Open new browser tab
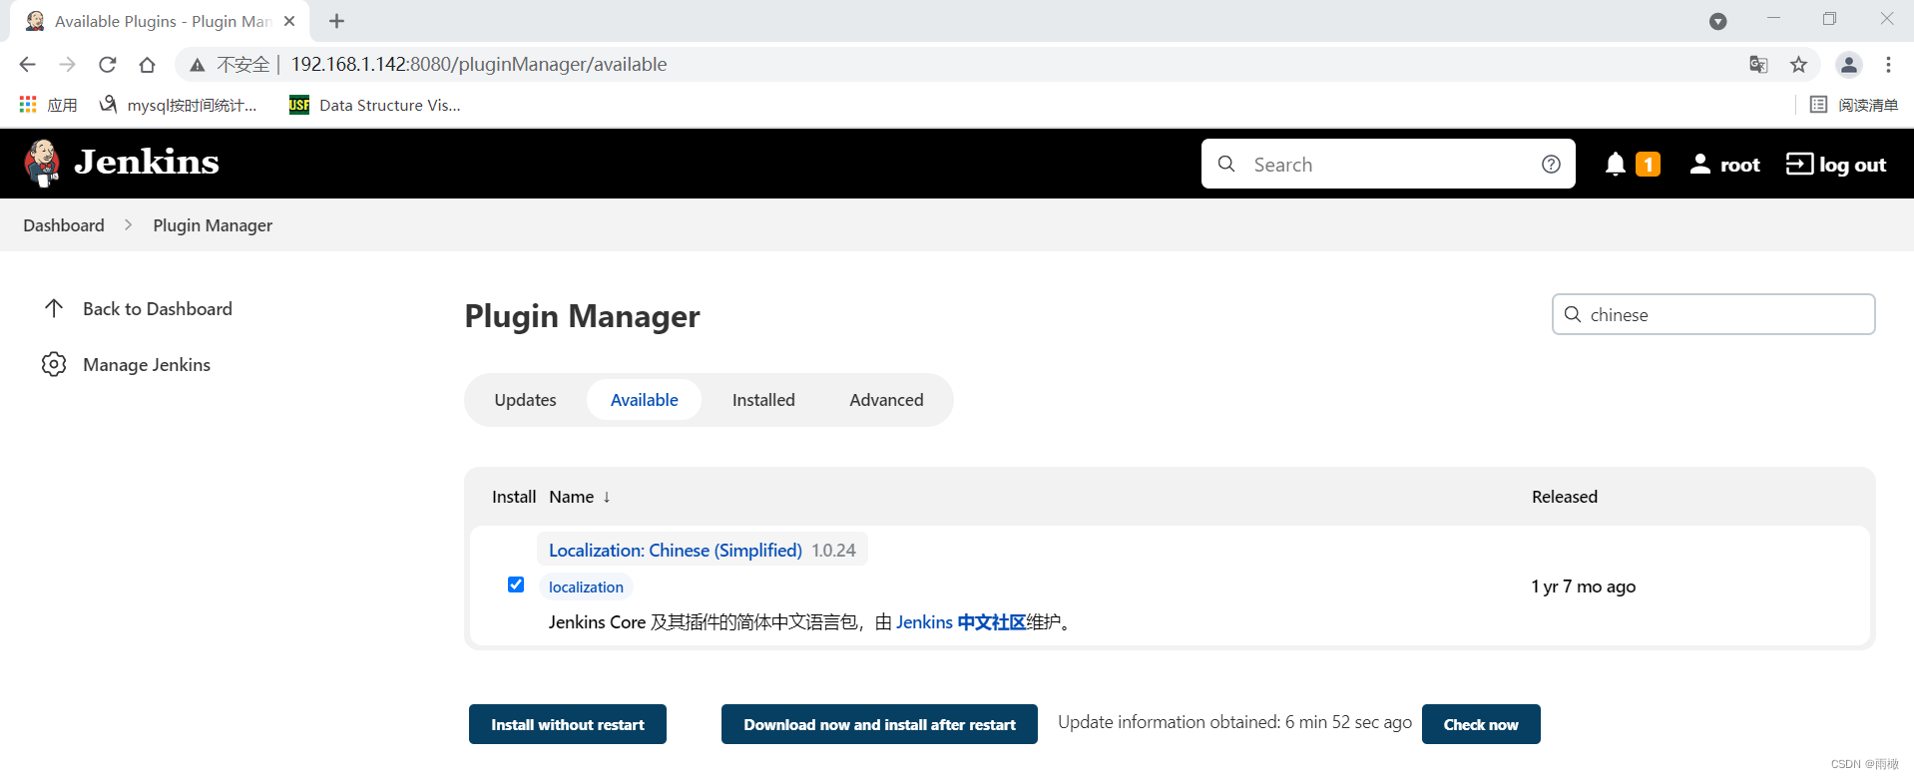Viewport: 1914px width, 779px height. pos(336,21)
